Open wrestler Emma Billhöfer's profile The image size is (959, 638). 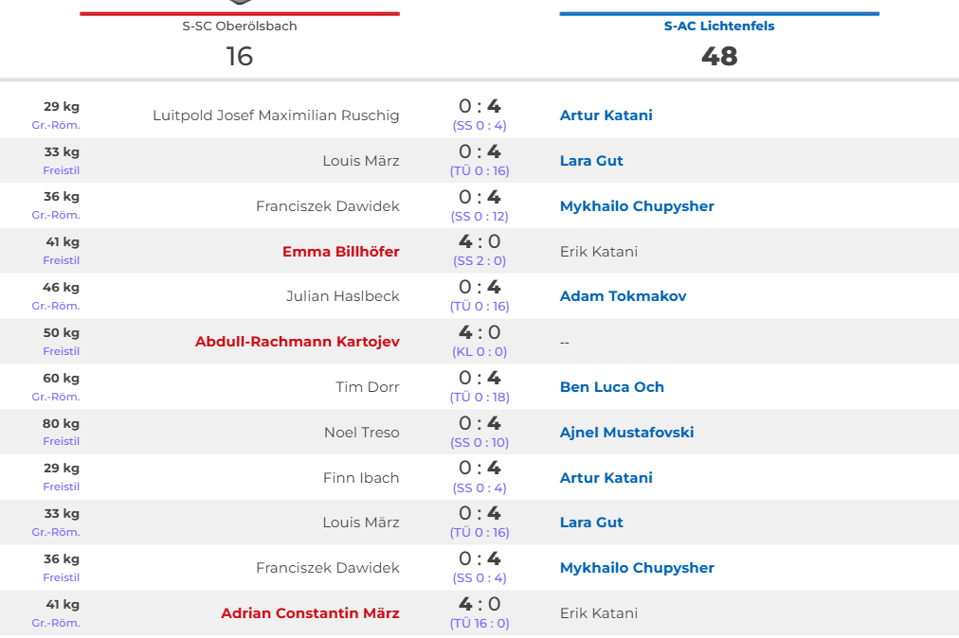340,252
